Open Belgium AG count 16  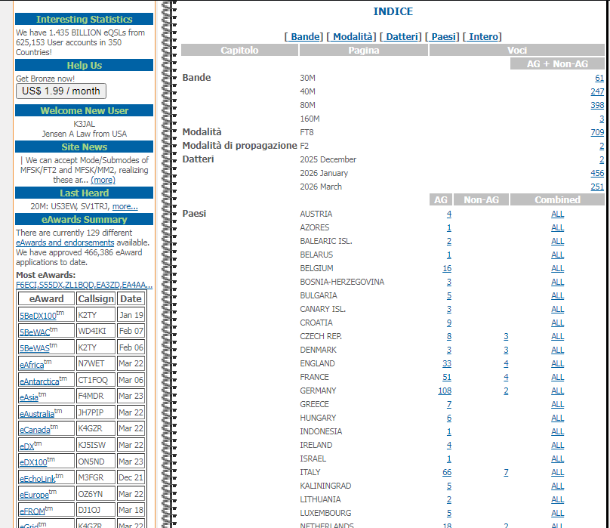pyautogui.click(x=447, y=268)
